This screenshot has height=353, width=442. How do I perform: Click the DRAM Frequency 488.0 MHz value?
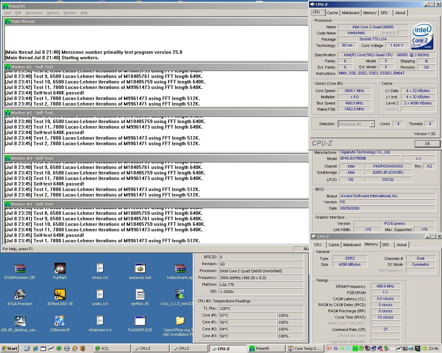pos(385,286)
